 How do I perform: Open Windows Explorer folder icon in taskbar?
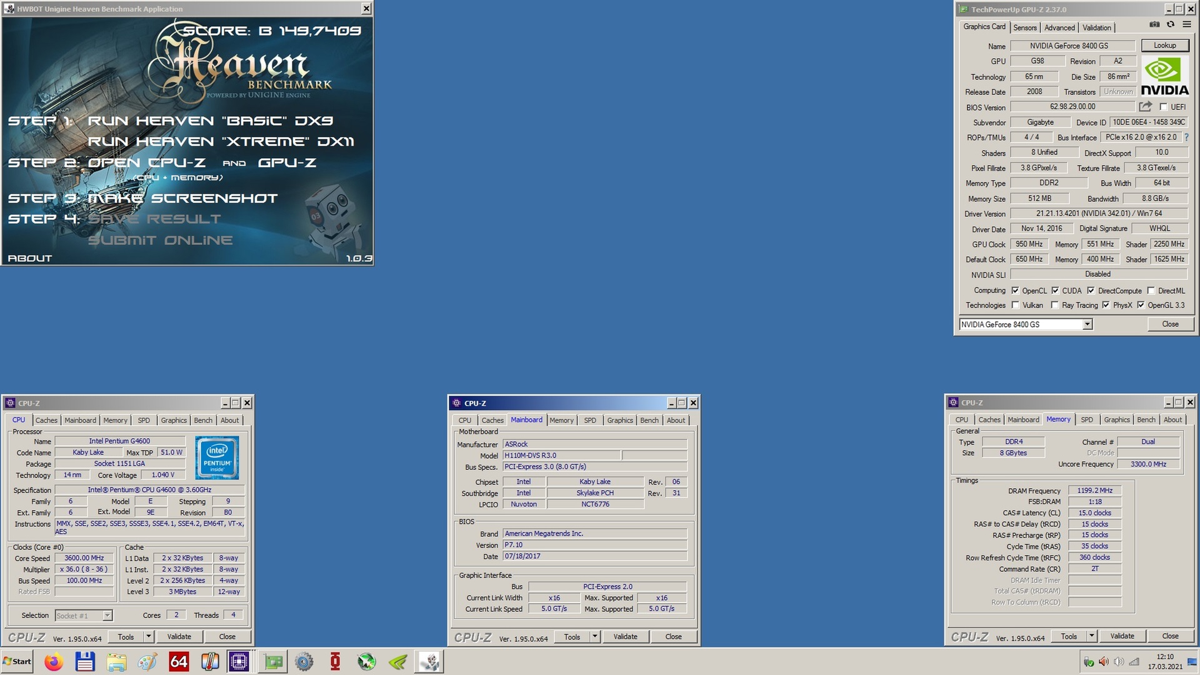[x=116, y=661]
